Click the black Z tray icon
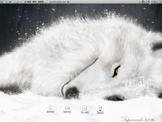 click(143, 2)
